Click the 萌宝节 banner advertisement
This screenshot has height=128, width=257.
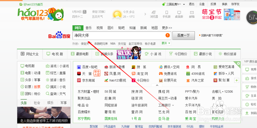[221, 14]
